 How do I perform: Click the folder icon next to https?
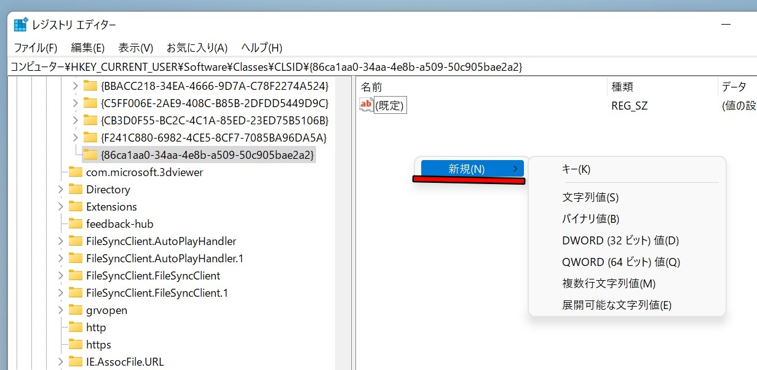pyautogui.click(x=76, y=345)
